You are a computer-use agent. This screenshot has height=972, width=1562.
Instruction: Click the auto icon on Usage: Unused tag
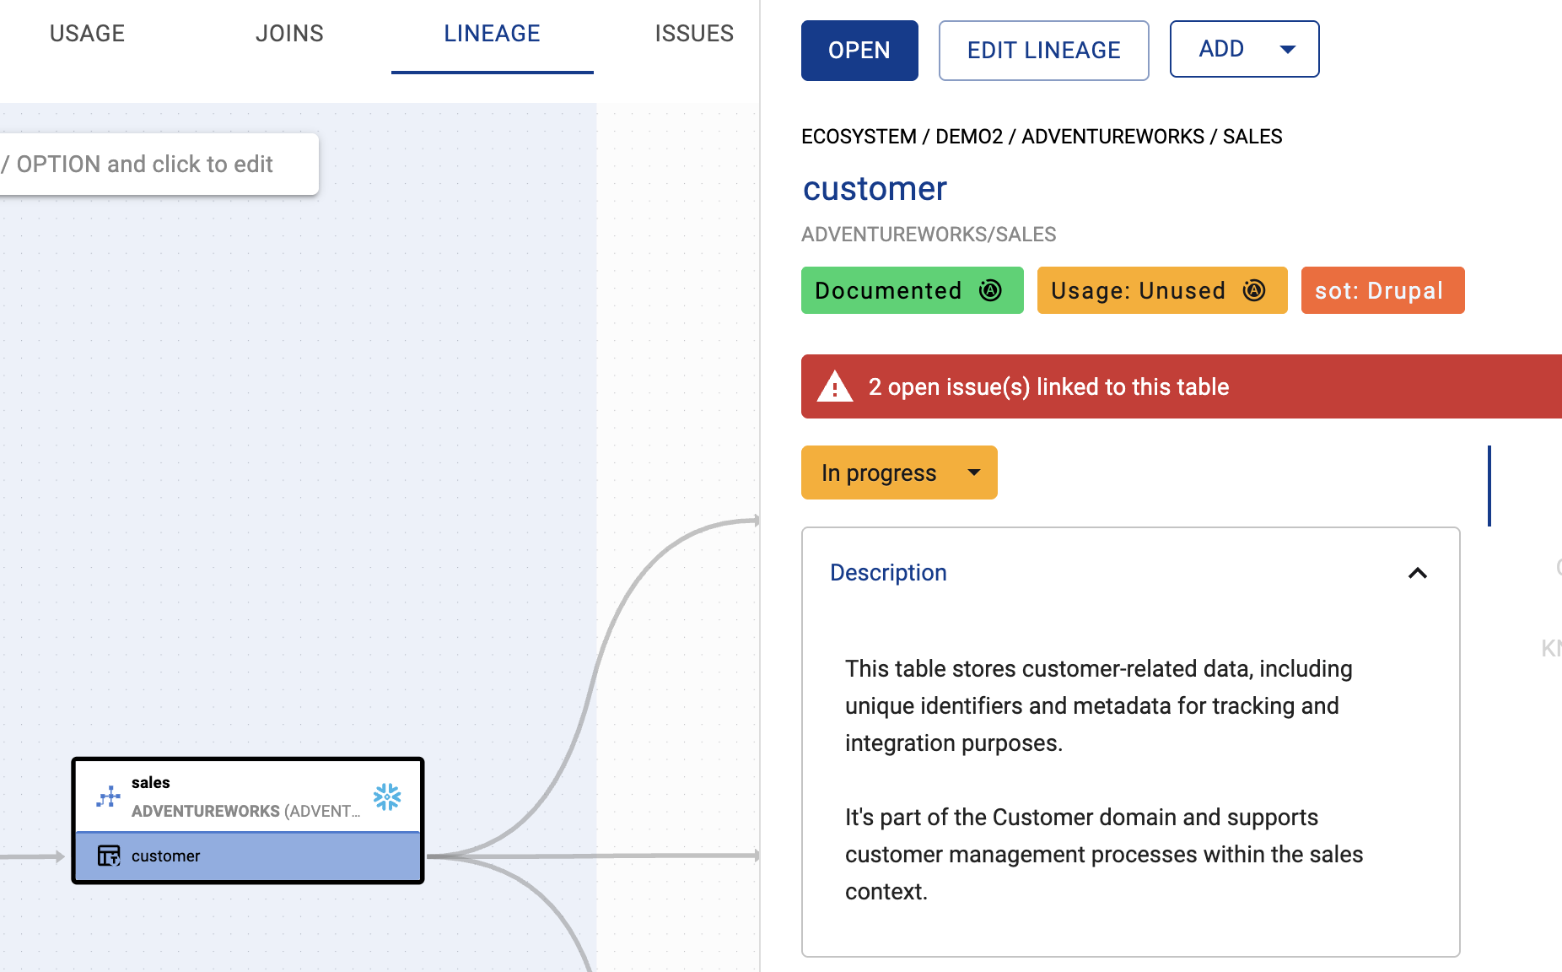coord(1254,290)
